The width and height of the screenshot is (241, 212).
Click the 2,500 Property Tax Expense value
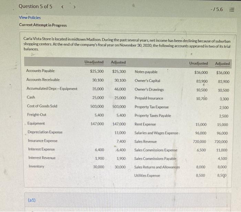224,107
